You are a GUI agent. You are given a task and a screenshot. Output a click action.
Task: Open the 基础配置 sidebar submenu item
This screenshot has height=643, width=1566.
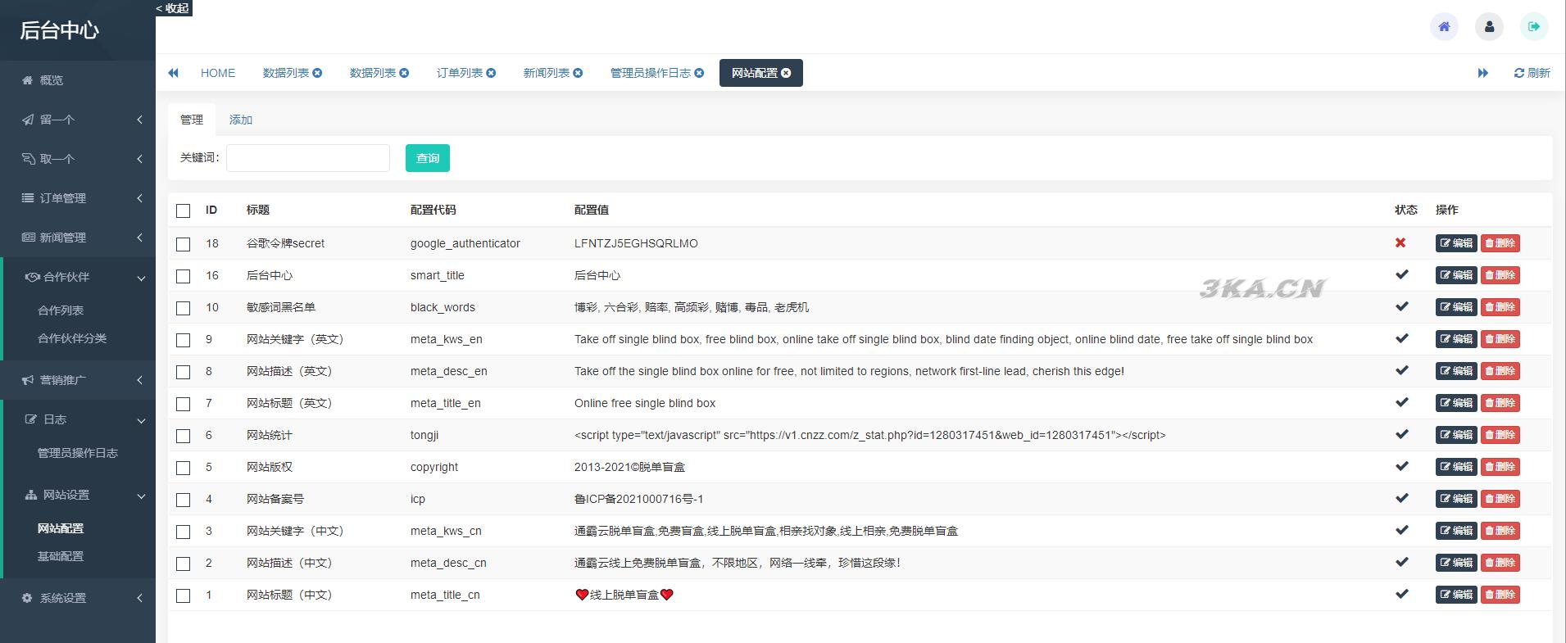pyautogui.click(x=61, y=556)
